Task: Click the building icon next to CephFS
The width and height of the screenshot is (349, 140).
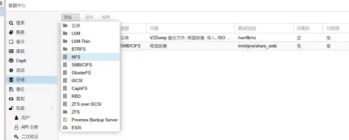Action: pyautogui.click(x=65, y=88)
